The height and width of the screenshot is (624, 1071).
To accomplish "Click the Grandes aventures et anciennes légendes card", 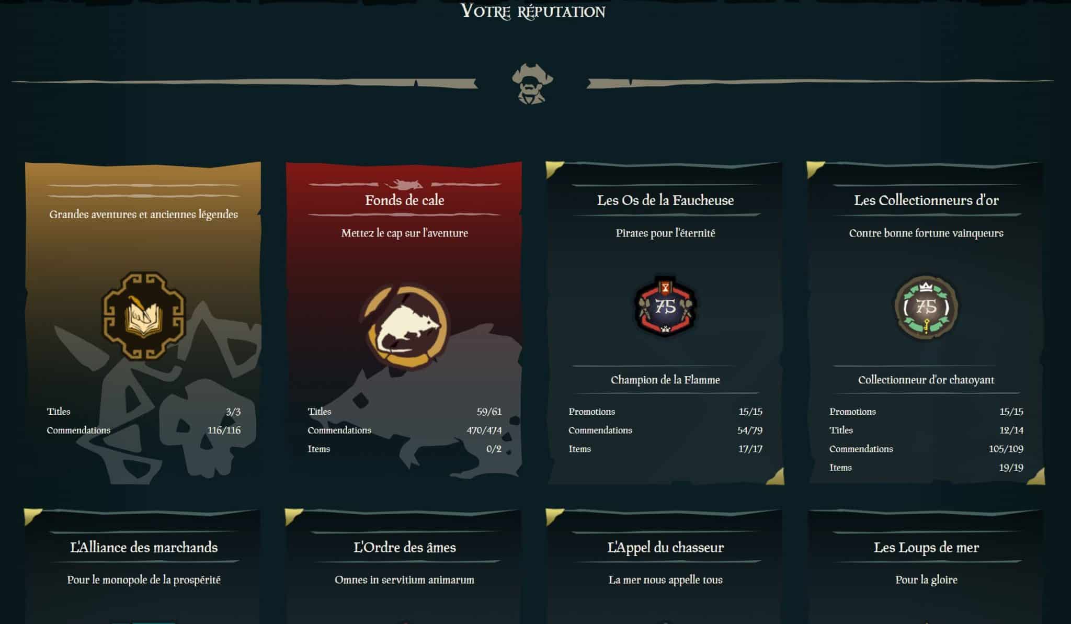I will pyautogui.click(x=143, y=323).
